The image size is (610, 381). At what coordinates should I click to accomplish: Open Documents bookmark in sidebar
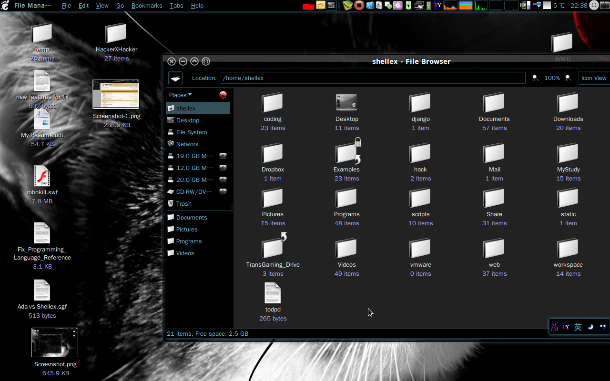[x=198, y=217]
